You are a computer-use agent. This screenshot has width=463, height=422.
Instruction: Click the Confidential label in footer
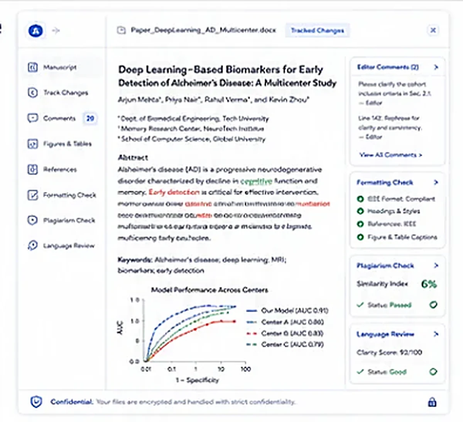click(x=71, y=402)
